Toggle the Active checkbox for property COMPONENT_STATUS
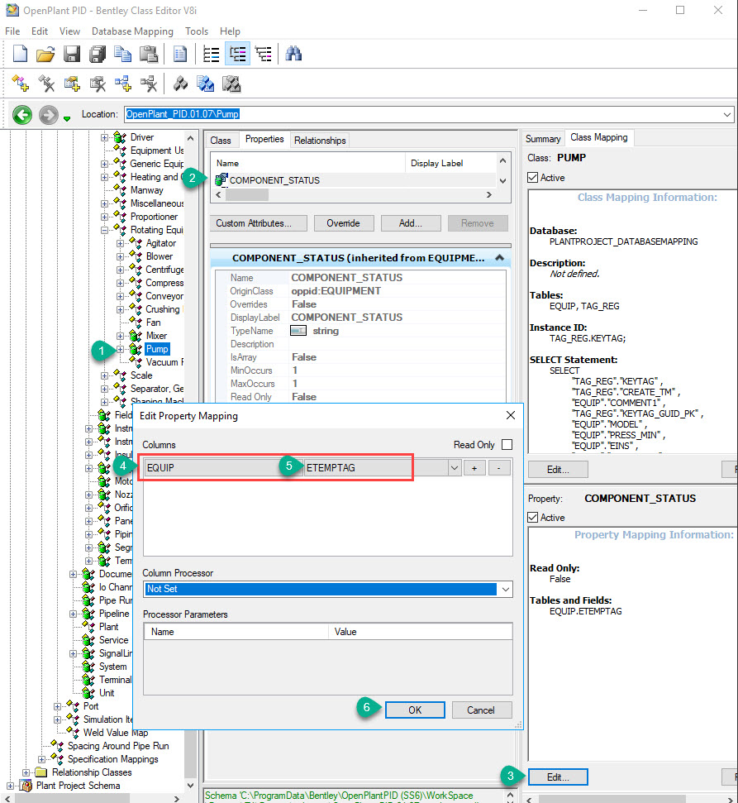738x803 pixels. point(533,517)
